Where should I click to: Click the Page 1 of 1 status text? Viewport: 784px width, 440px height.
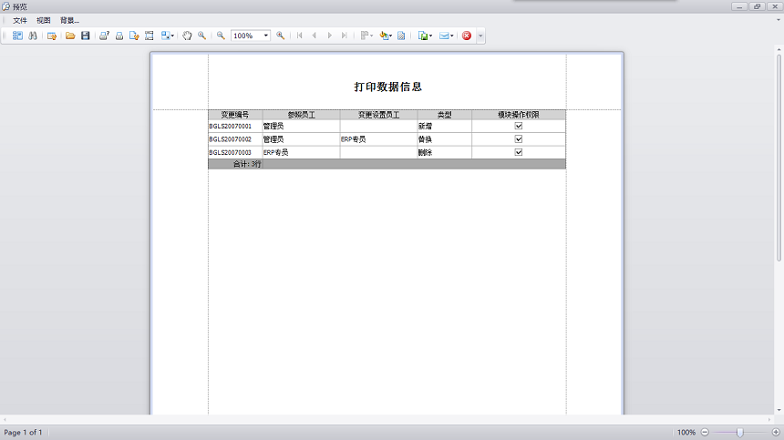23,432
